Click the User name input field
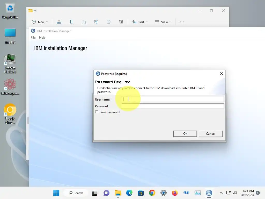 point(173,99)
